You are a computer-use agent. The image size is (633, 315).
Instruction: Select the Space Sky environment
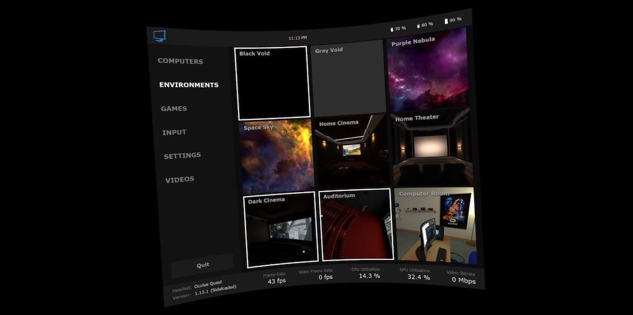coord(277,157)
